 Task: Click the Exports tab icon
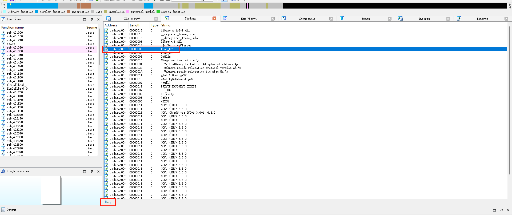[459, 18]
